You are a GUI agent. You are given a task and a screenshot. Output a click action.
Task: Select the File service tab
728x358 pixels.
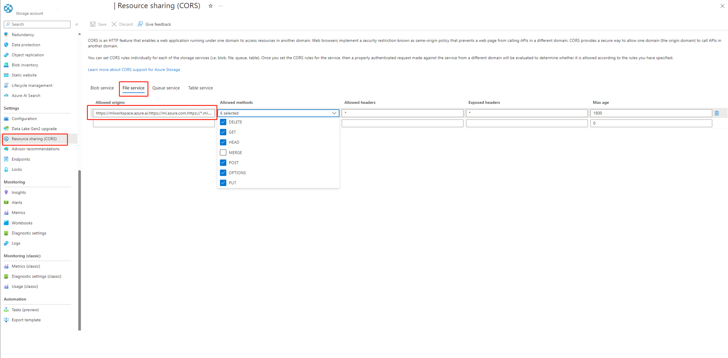(x=133, y=88)
